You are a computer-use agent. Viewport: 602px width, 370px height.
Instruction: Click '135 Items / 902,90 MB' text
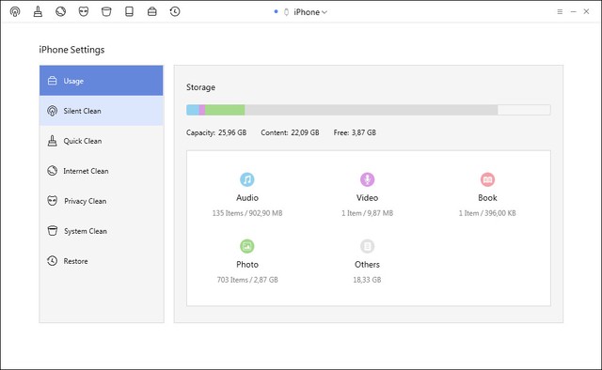click(x=247, y=213)
